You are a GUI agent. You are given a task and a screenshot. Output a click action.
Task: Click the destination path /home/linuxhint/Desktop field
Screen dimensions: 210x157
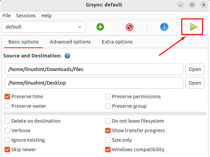coord(94,83)
